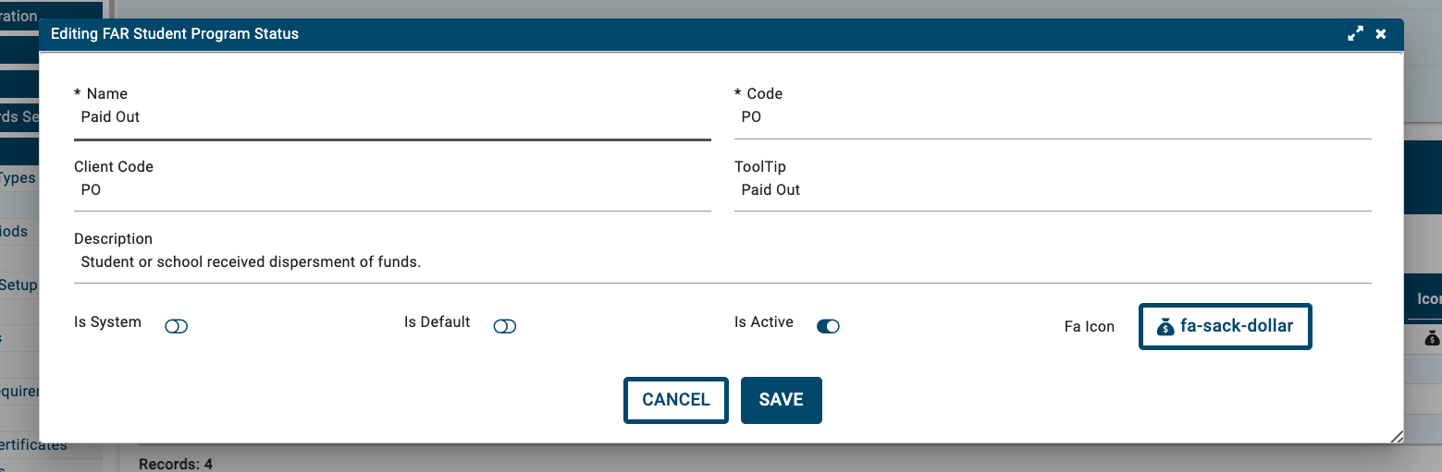Turn off the Is Active switch
Screen dimensions: 1442x472
[x=828, y=326]
